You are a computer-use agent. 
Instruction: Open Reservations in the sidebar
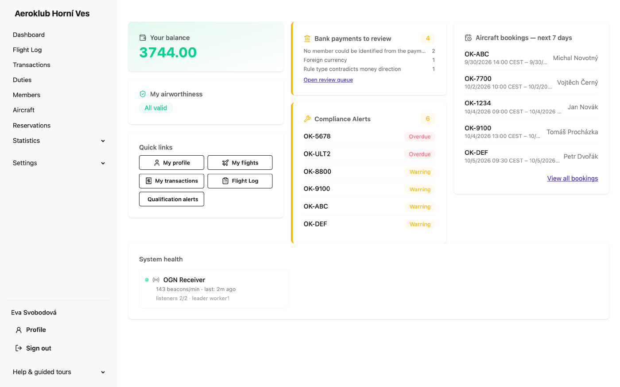coord(32,126)
